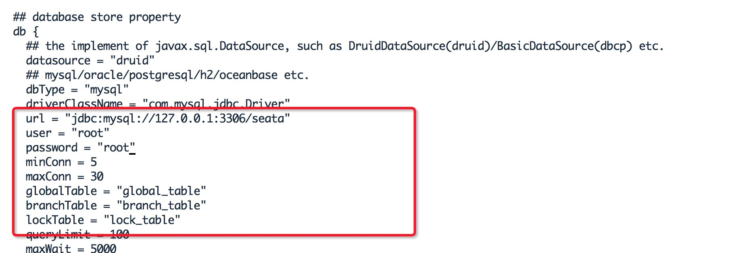Click the mysql/oracle/postgresql comment line

point(167,75)
